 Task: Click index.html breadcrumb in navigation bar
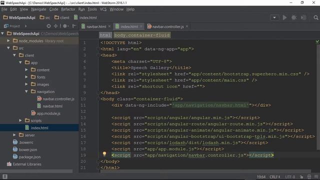tap(85, 18)
